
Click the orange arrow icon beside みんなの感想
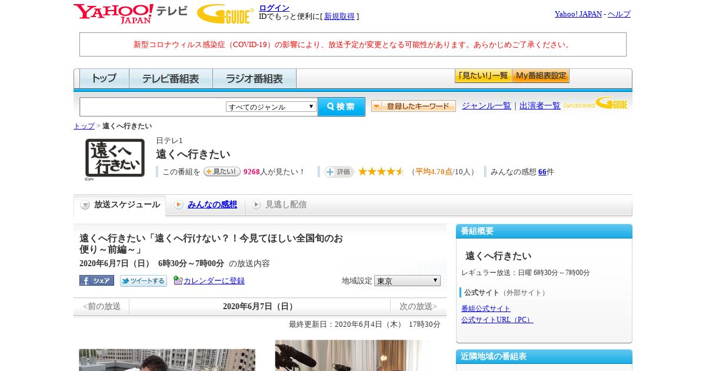click(178, 204)
